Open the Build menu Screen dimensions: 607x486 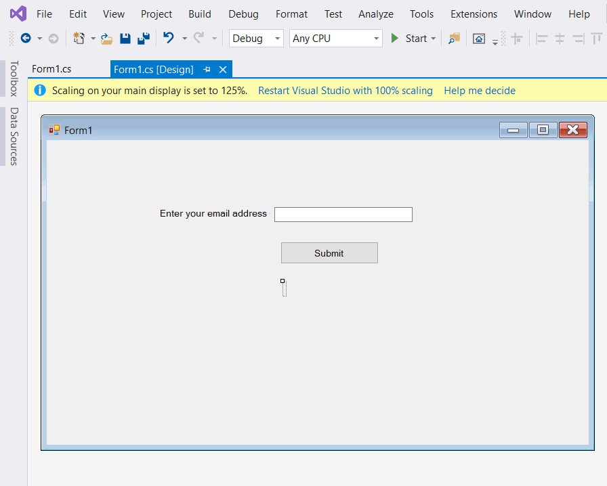pyautogui.click(x=200, y=14)
